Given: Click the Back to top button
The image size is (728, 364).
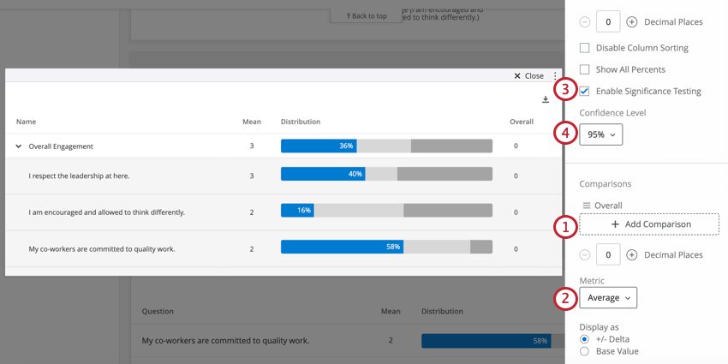Looking at the screenshot, I should [x=367, y=15].
